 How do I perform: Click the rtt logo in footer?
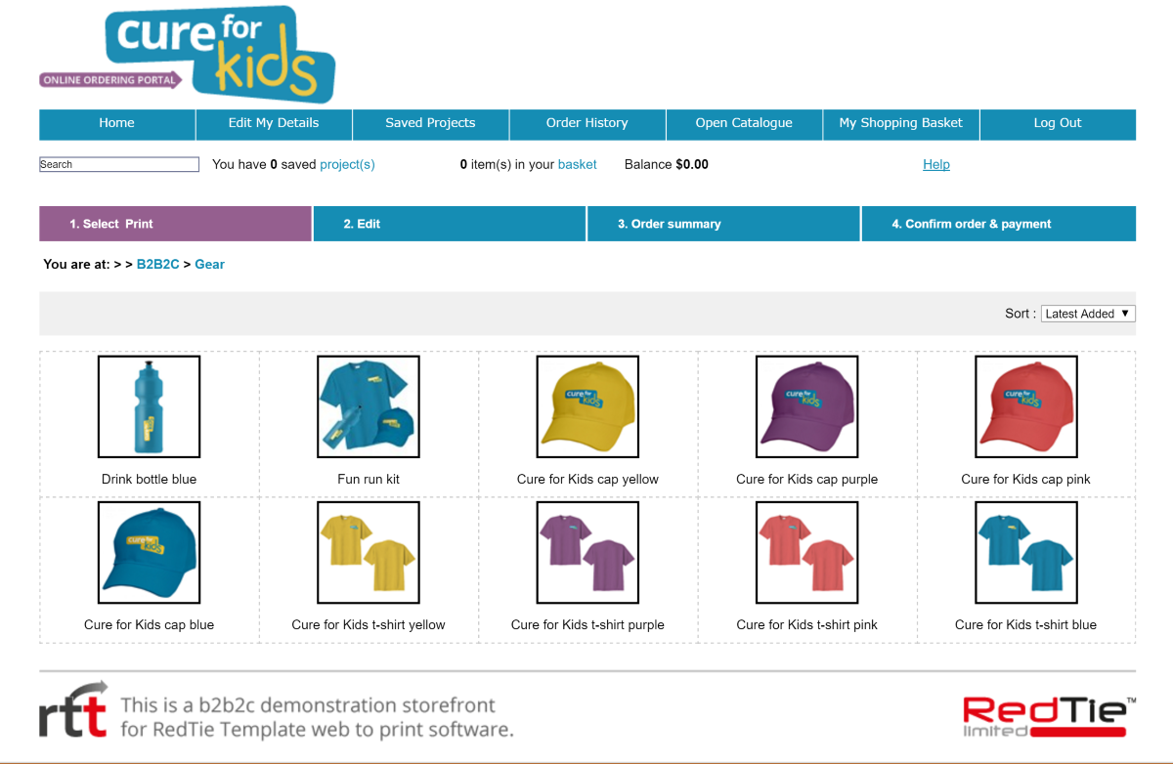73,710
